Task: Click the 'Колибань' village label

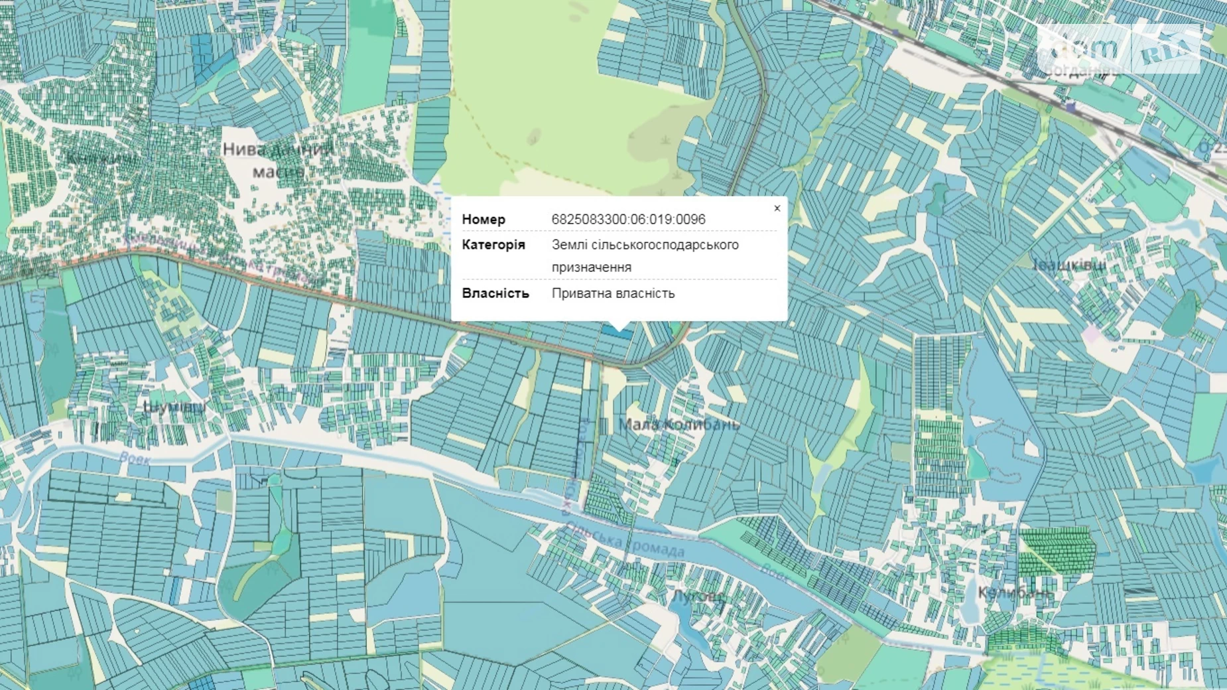Action: [x=1014, y=592]
